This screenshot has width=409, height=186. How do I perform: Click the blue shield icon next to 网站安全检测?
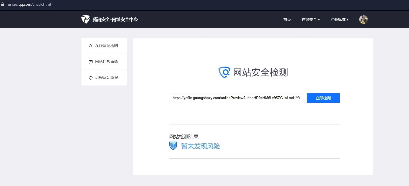pyautogui.click(x=224, y=72)
